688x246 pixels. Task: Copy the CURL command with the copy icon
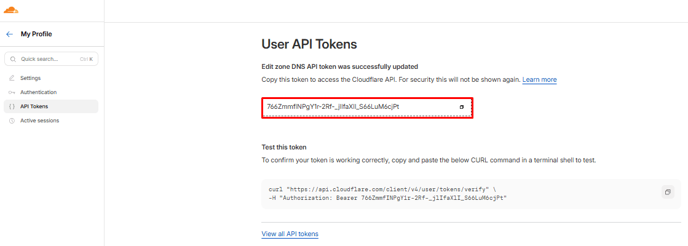[667, 192]
